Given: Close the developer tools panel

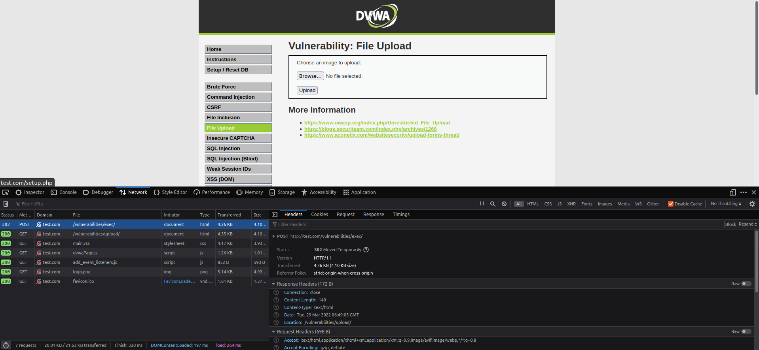Looking at the screenshot, I should coord(754,192).
